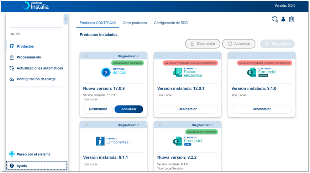
Task: Check the Componentes i card checkbox
Action: (87, 125)
